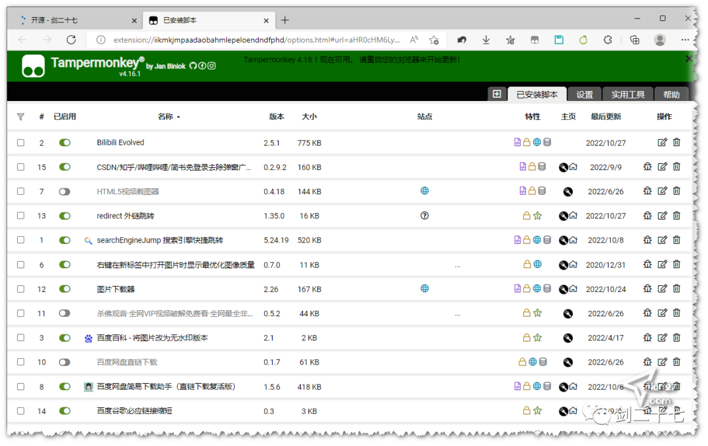The height and width of the screenshot is (446, 708).
Task: Open browser profile avatar
Action: tap(659, 40)
